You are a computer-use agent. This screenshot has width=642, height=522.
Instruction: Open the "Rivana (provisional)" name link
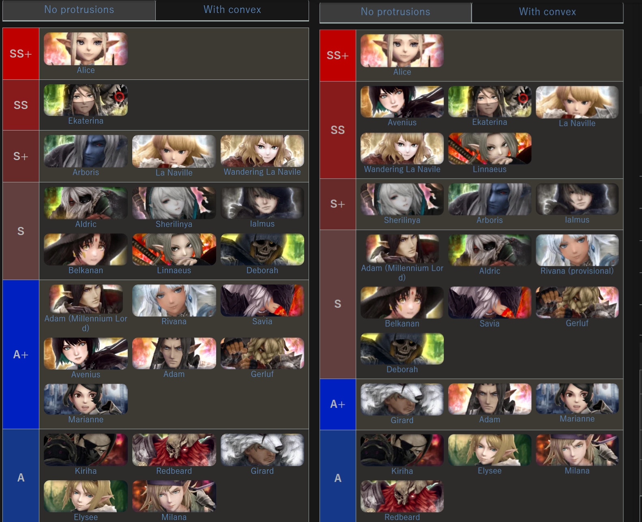577,271
